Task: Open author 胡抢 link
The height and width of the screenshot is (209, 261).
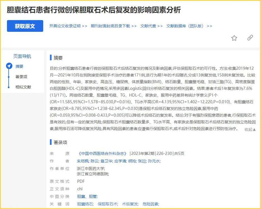Action: pos(132,161)
